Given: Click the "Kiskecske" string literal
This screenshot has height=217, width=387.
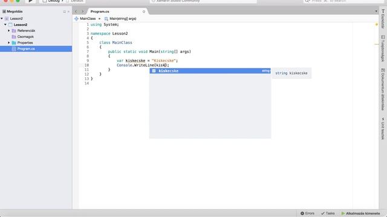Looking at the screenshot, I should click(x=163, y=60).
